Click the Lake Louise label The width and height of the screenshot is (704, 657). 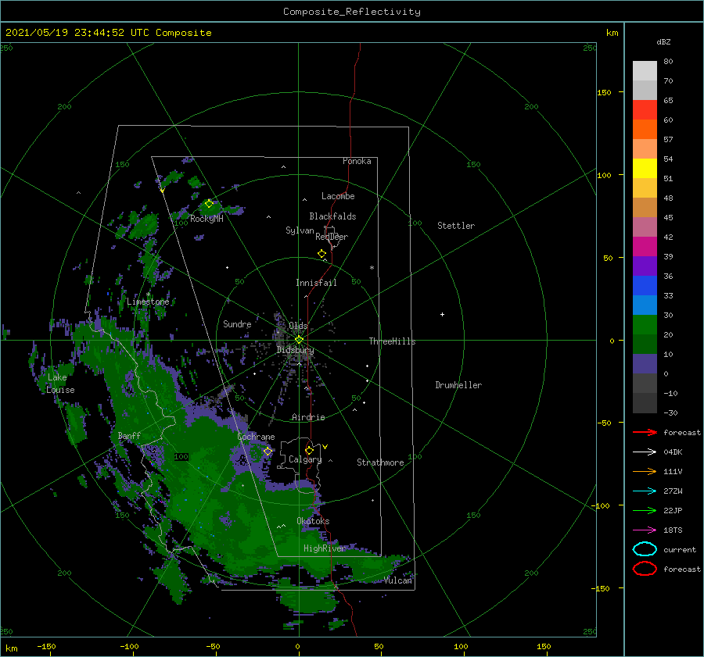[60, 384]
